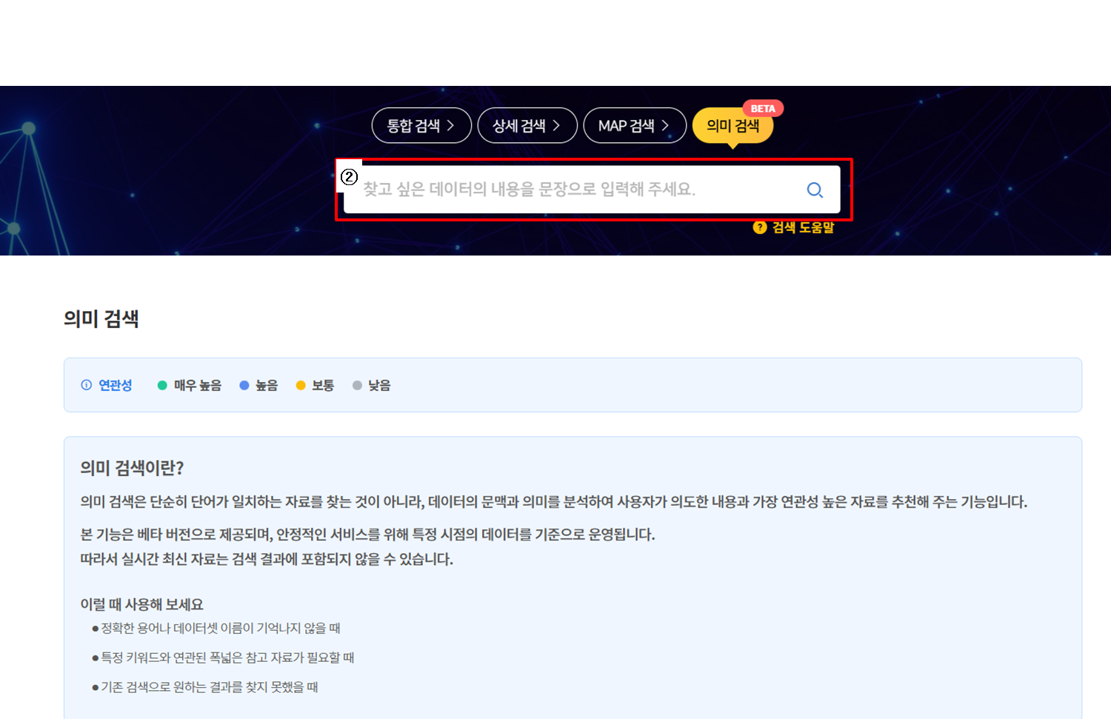Open the 검색 도움말 help link
Viewport: 1111px width, 719px height.
803,227
